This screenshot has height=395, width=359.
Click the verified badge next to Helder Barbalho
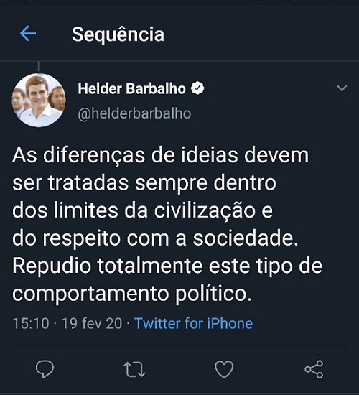(197, 88)
